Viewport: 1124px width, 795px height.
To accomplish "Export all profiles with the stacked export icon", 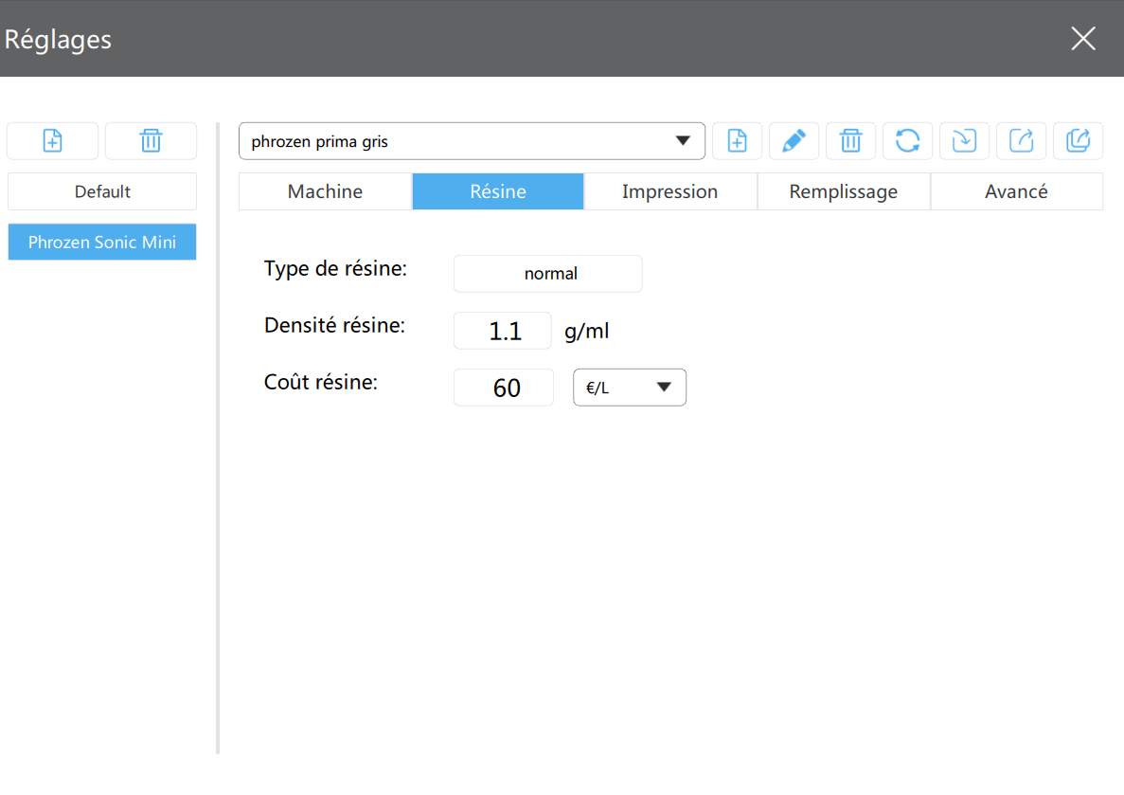I will (x=1079, y=140).
